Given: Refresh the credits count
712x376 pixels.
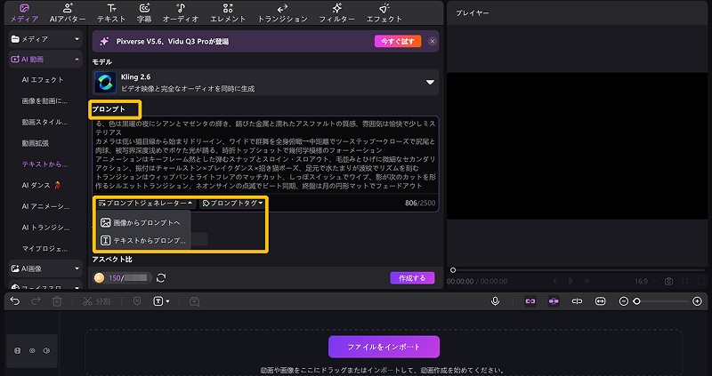Looking at the screenshot, I should tap(161, 277).
